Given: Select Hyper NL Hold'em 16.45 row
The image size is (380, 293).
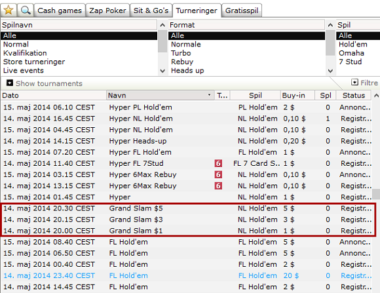Looking at the screenshot, I should point(186,119).
